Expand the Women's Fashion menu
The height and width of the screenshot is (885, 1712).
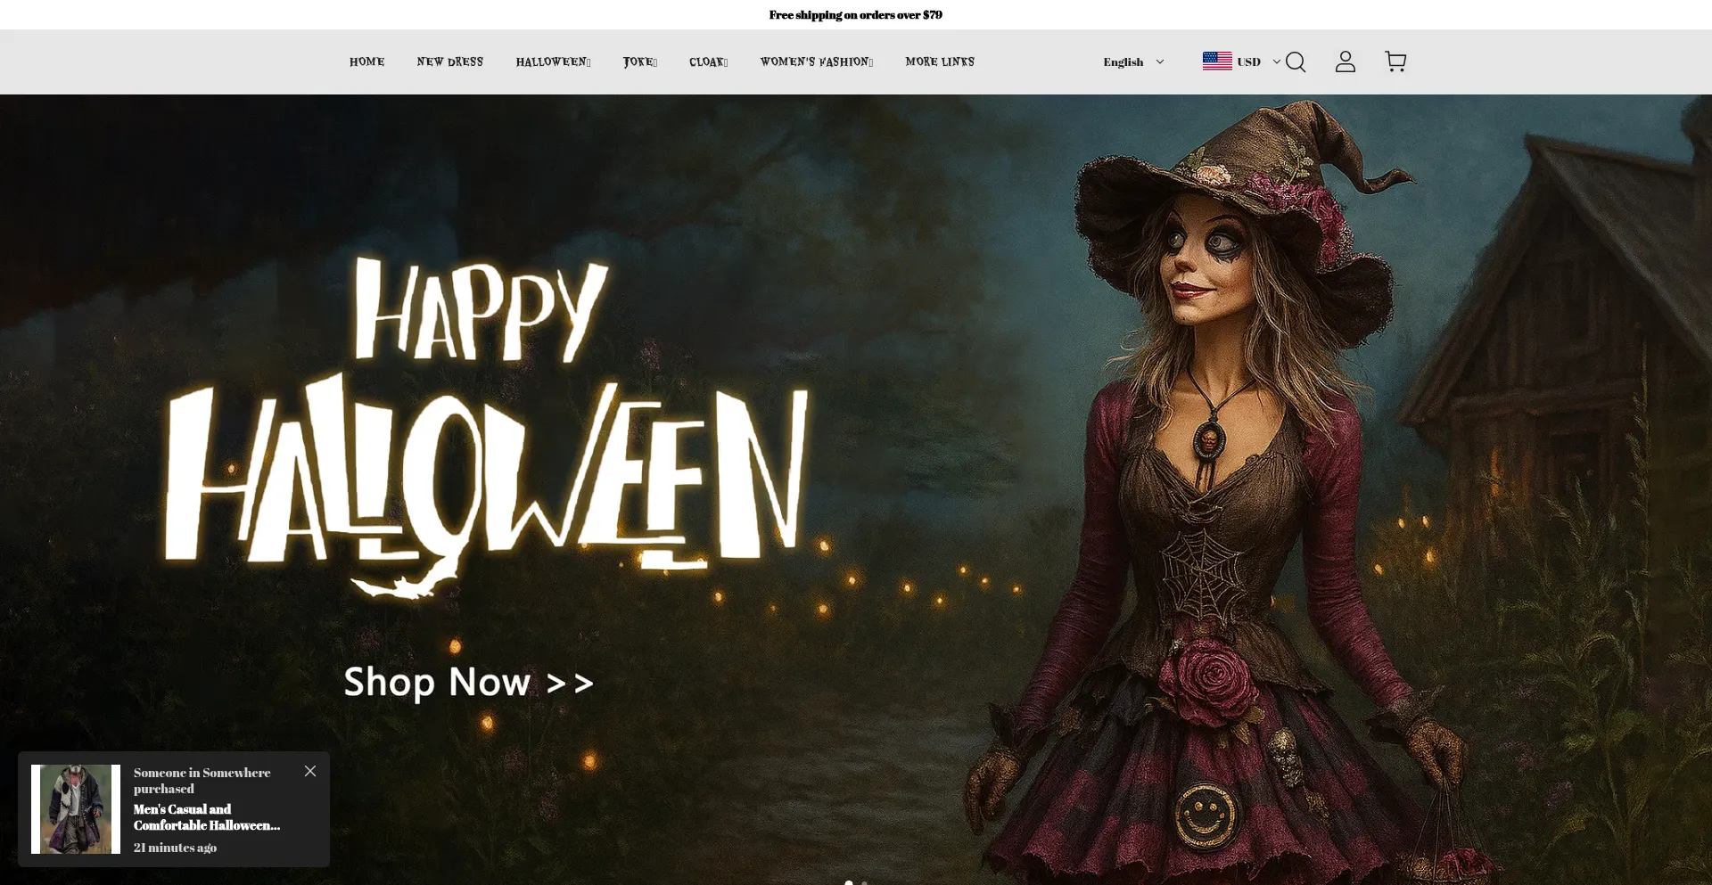[x=817, y=61]
